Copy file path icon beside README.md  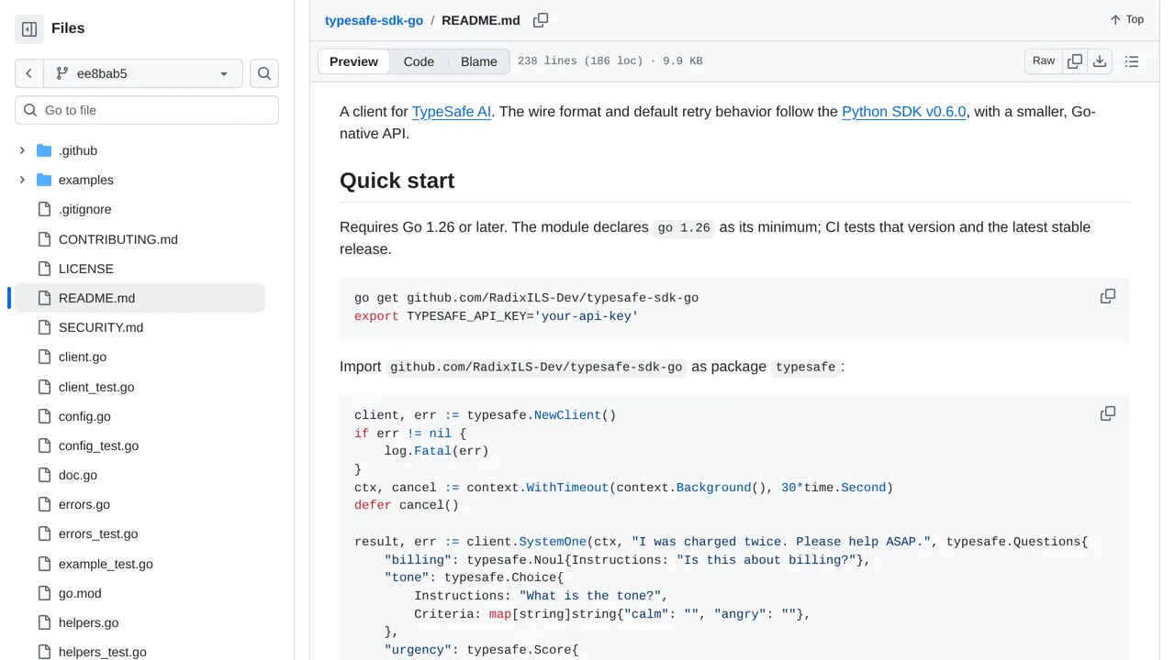[x=541, y=20]
